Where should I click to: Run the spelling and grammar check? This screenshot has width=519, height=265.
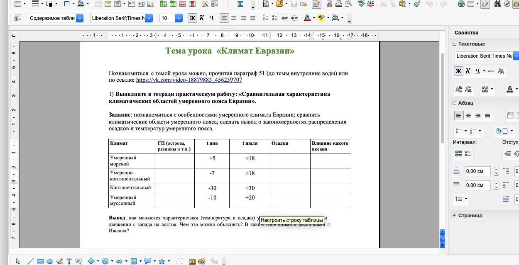pyautogui.click(x=361, y=4)
